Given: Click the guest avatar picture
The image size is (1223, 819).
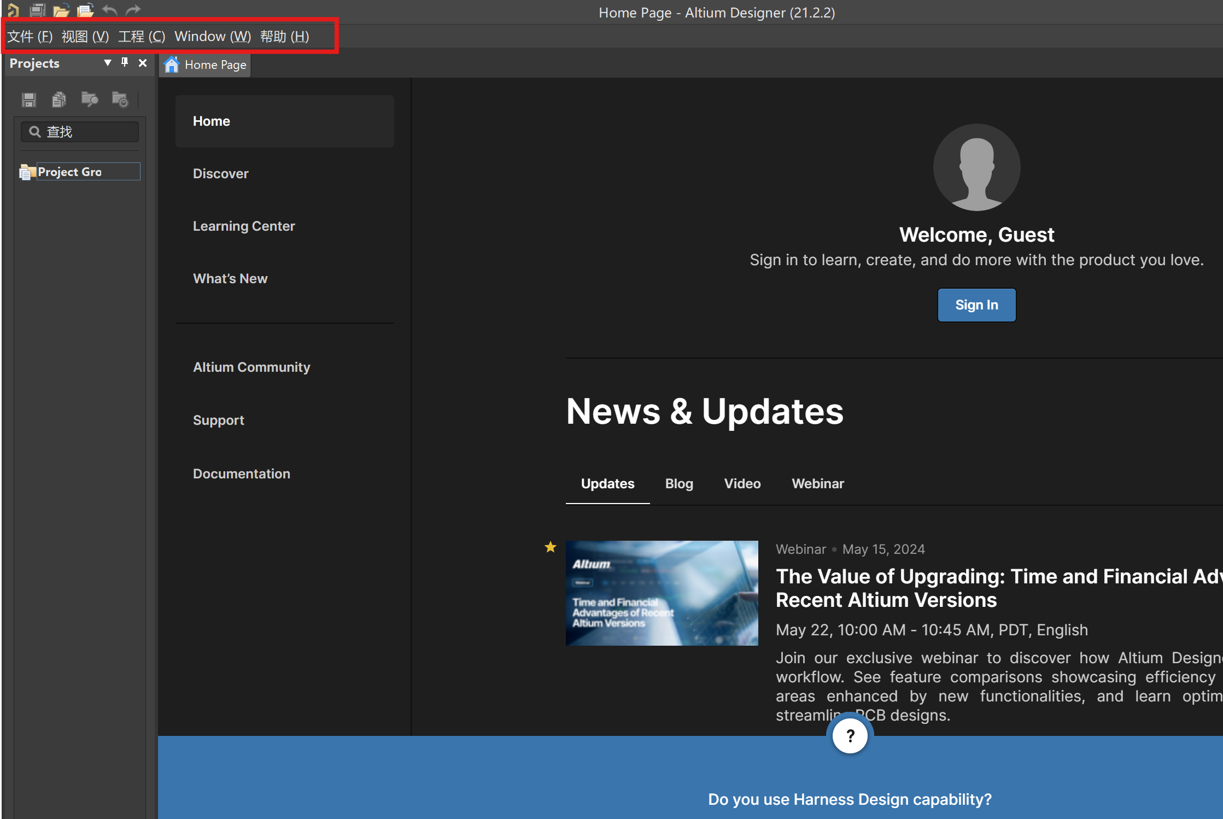Looking at the screenshot, I should click(977, 167).
